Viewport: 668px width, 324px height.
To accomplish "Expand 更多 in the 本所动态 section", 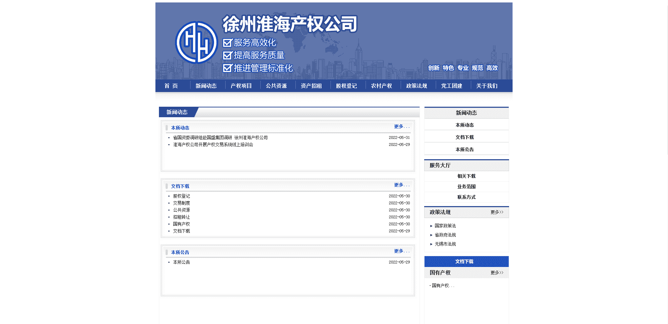I will 401,127.
